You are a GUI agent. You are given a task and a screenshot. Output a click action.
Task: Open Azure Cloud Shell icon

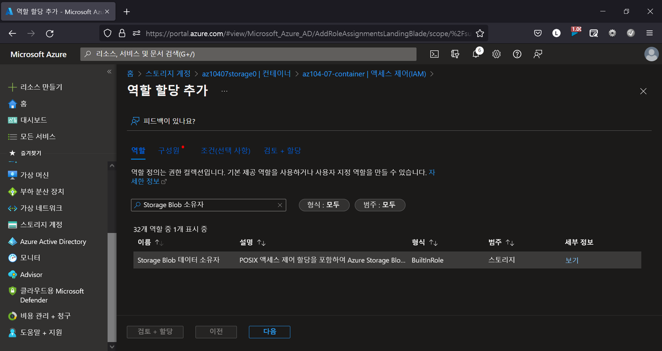[434, 54]
